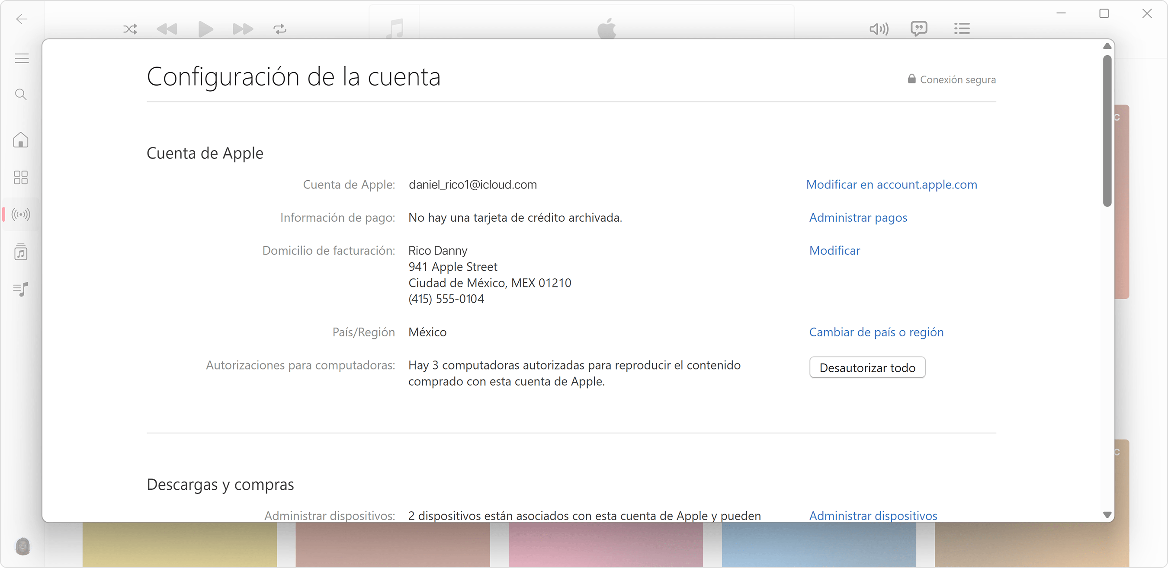The image size is (1168, 568).
Task: Open the Browse grid icon
Action: (x=21, y=177)
